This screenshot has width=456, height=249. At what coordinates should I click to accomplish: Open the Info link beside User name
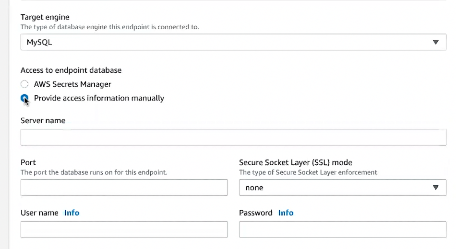click(72, 213)
